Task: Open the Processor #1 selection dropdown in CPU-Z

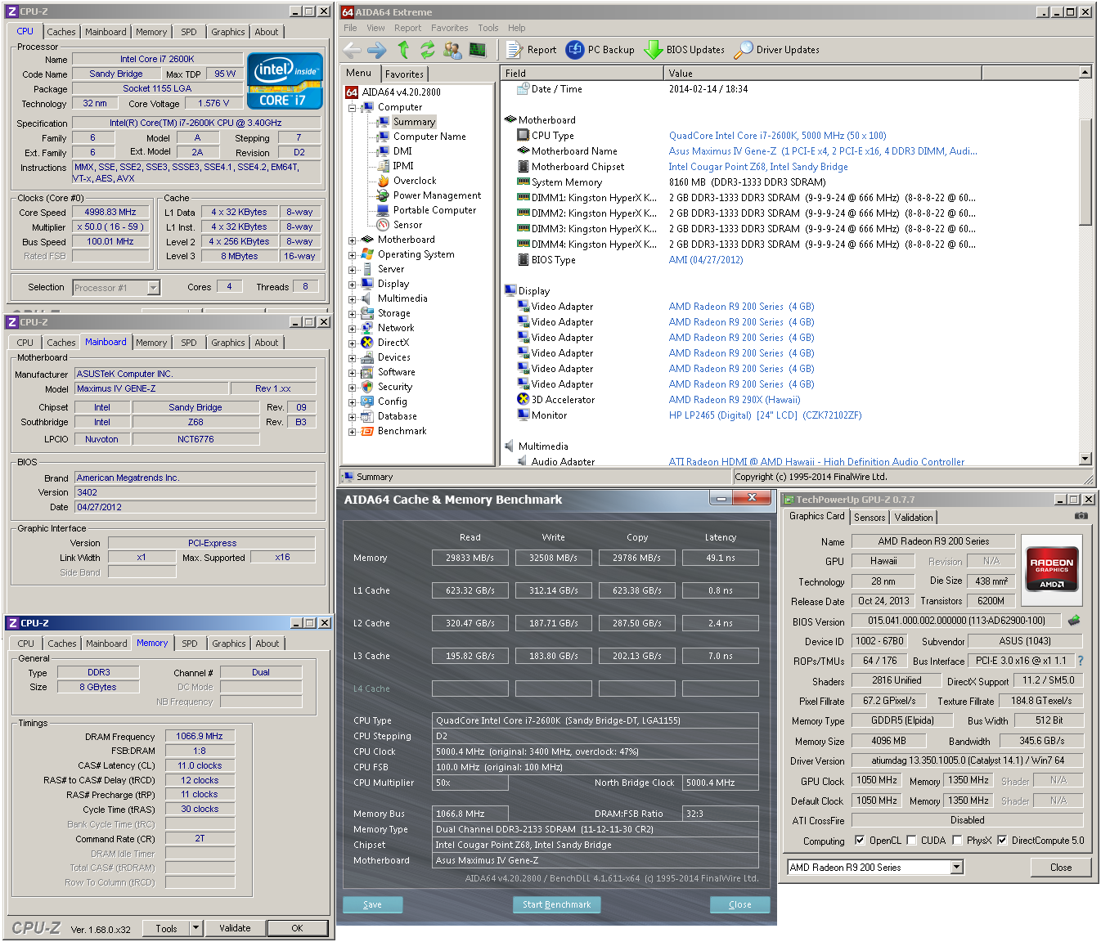Action: point(153,288)
